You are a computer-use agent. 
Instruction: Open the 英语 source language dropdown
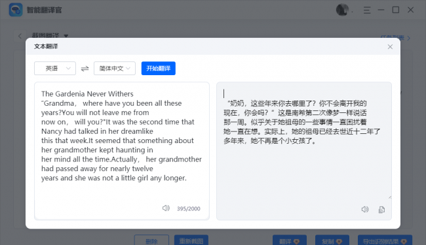pos(55,69)
